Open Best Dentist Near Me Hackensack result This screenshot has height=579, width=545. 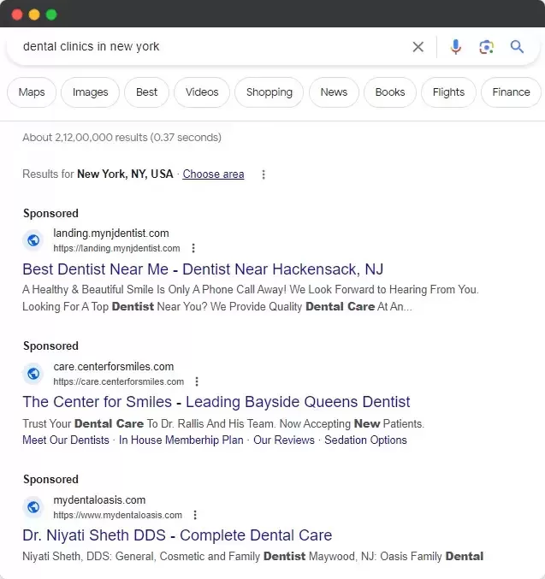coord(203,269)
